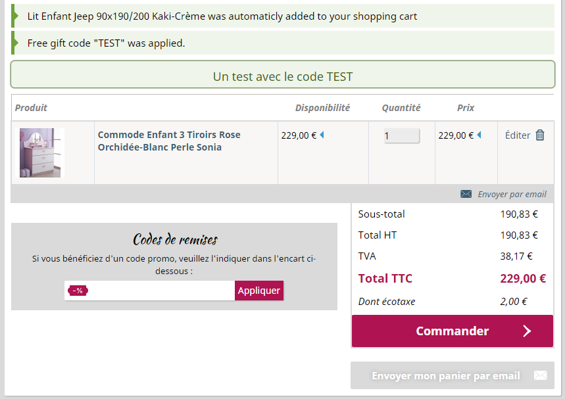Click the Total TTC amount 229,00 €
This screenshot has height=399, width=565.
[523, 278]
